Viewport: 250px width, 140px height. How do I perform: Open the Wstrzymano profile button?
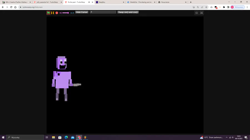(x=237, y=7)
